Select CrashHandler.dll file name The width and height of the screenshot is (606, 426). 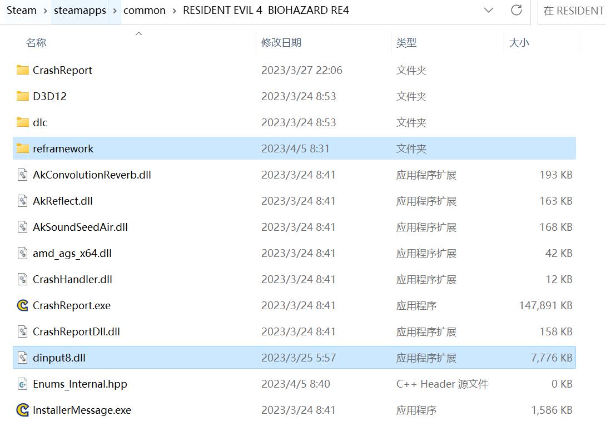pos(72,279)
